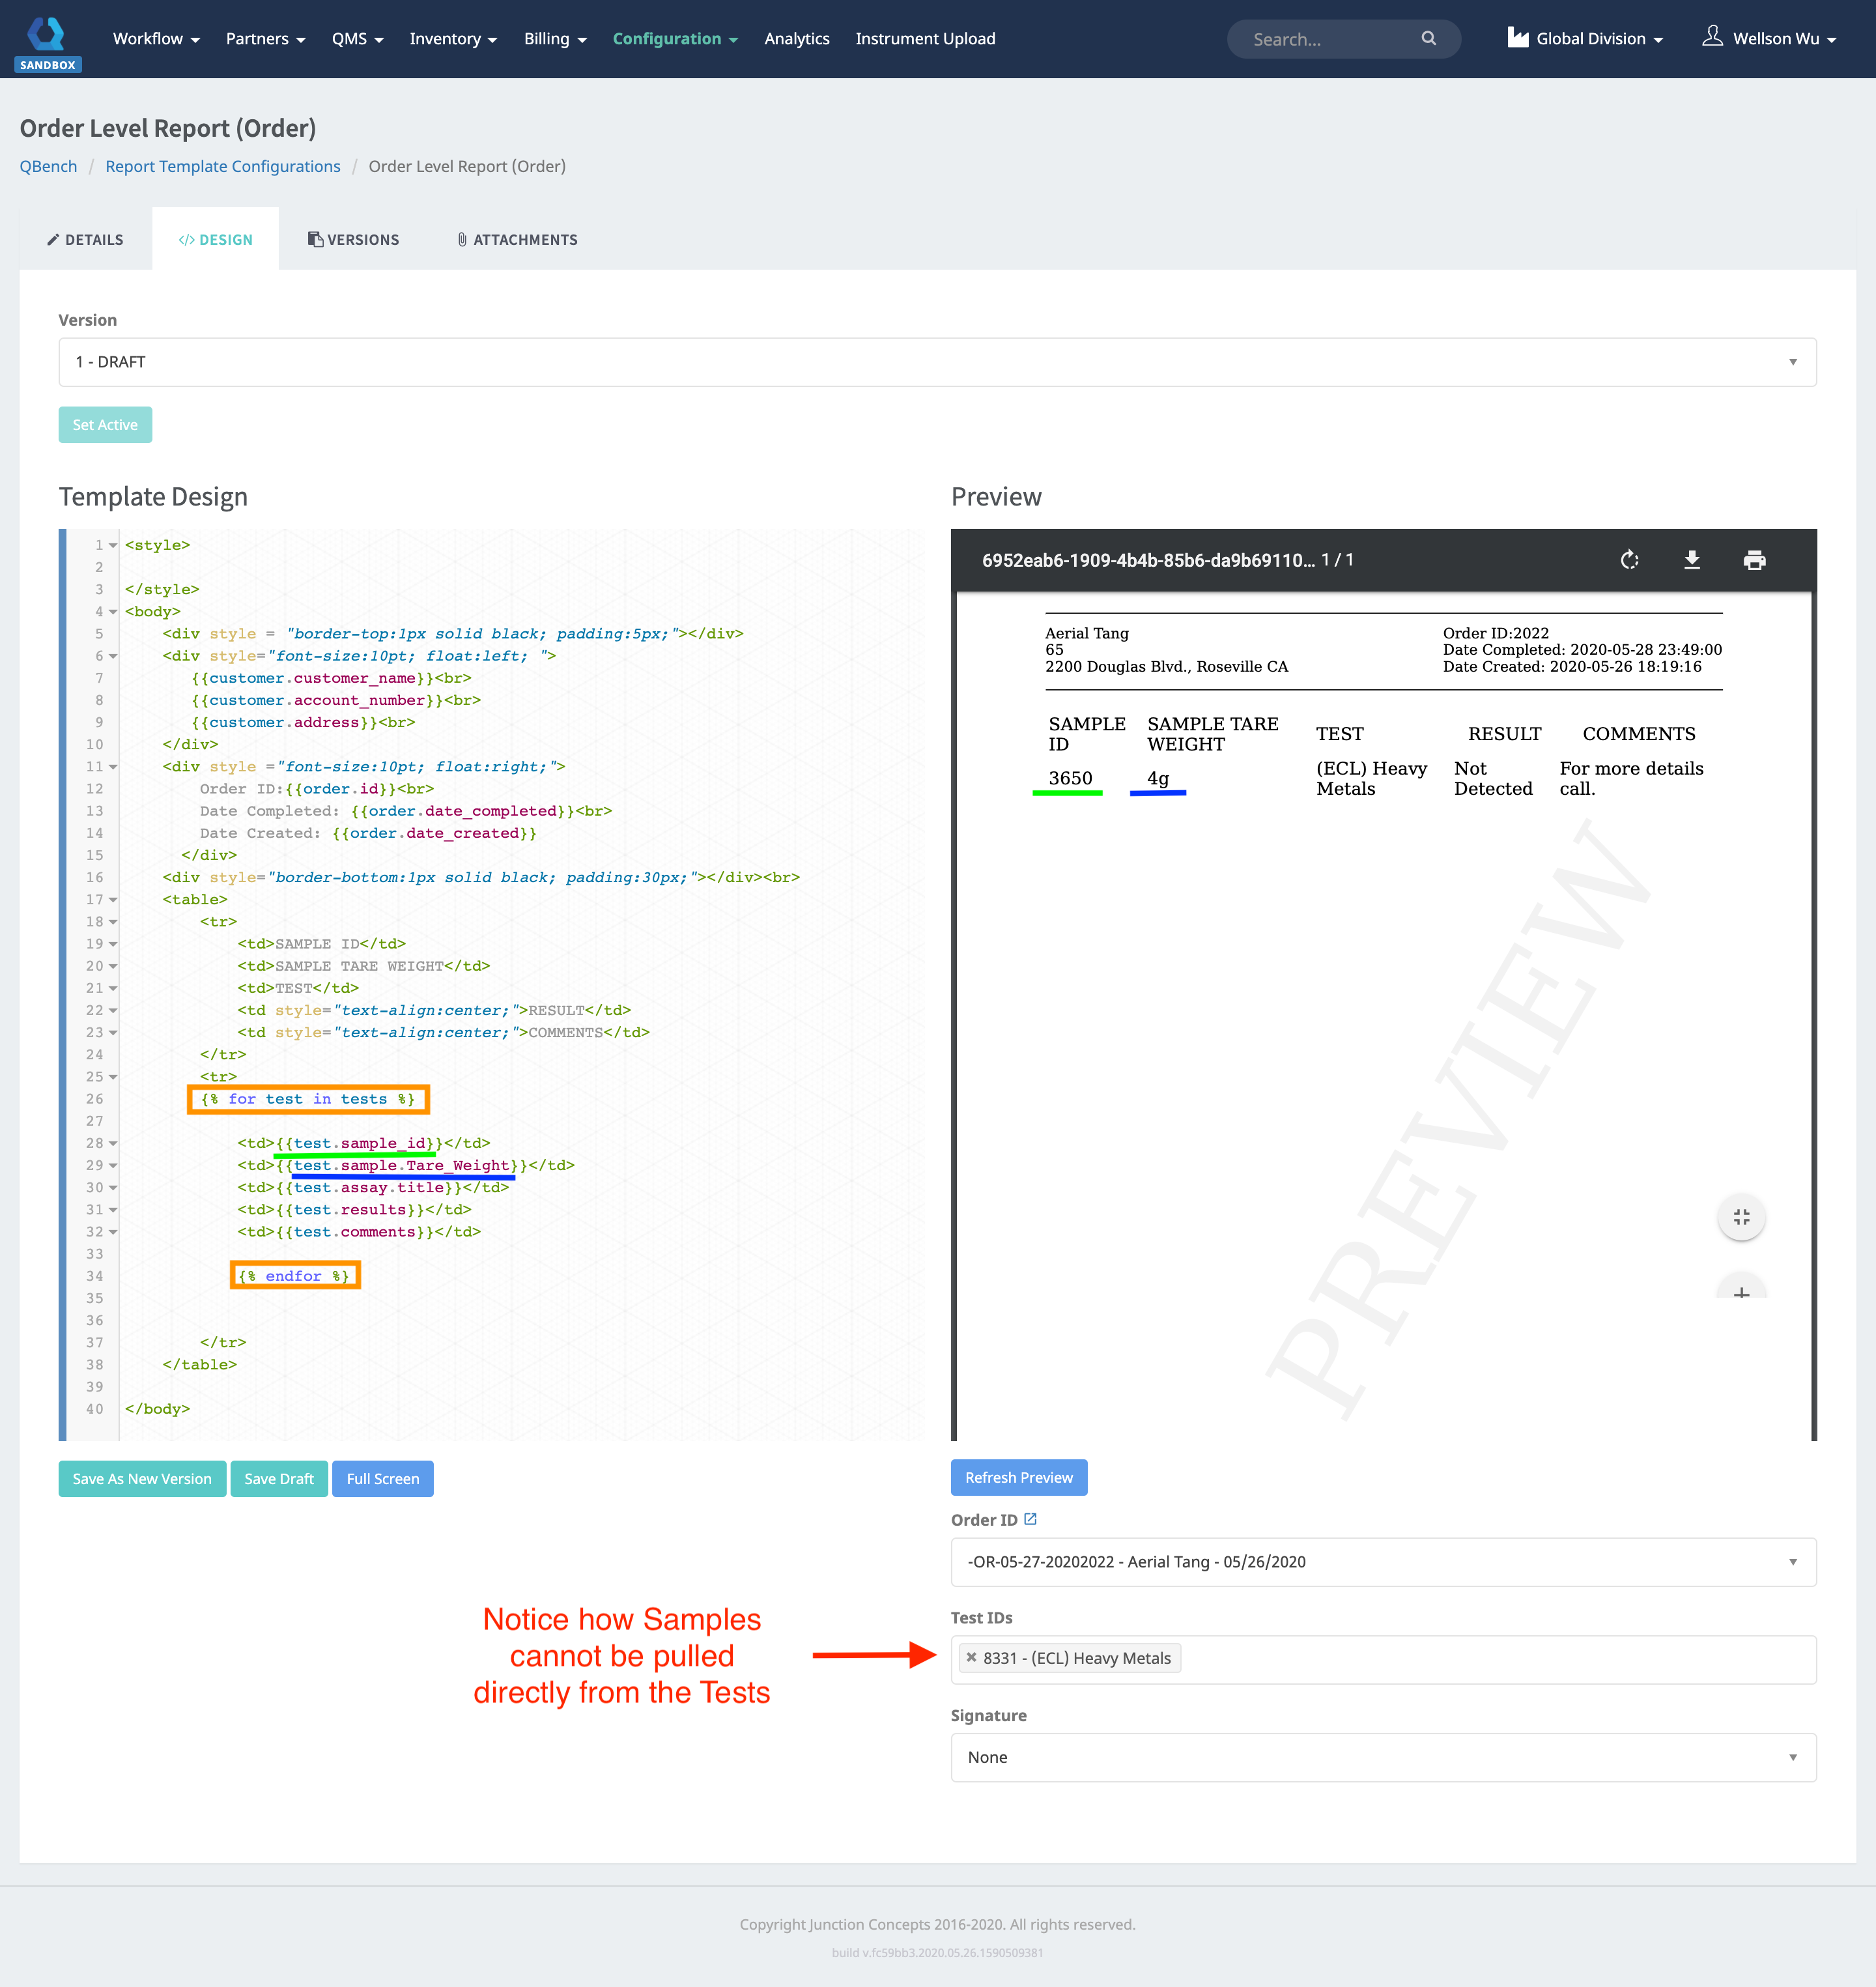Collapse the body element fold on line 4

click(x=113, y=611)
